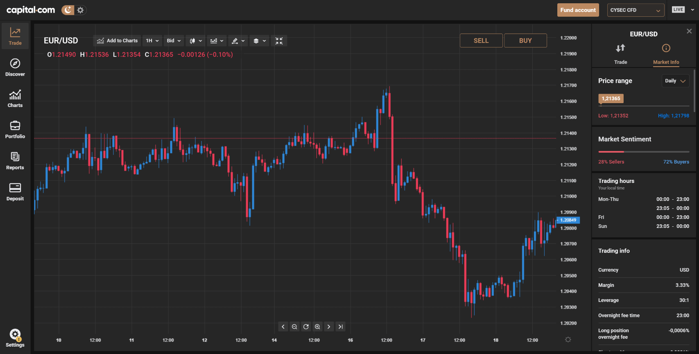Click the Margin 3.33% value
This screenshot has height=354, width=699.
tap(682, 285)
